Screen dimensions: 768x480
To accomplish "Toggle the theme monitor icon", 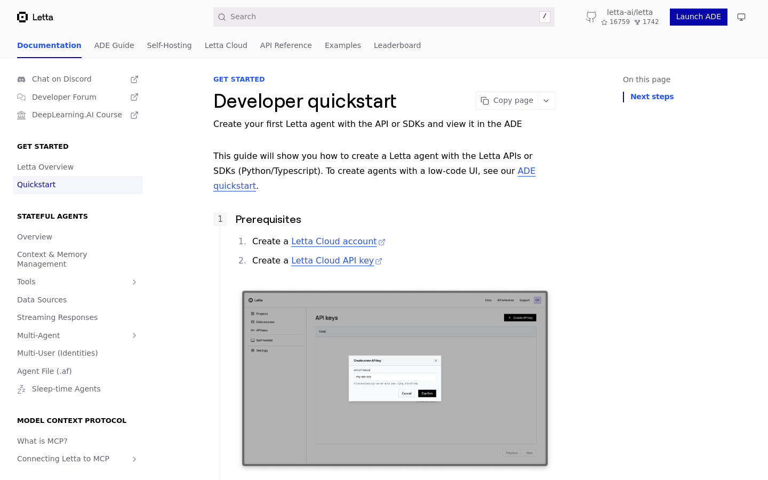I will click(x=741, y=17).
